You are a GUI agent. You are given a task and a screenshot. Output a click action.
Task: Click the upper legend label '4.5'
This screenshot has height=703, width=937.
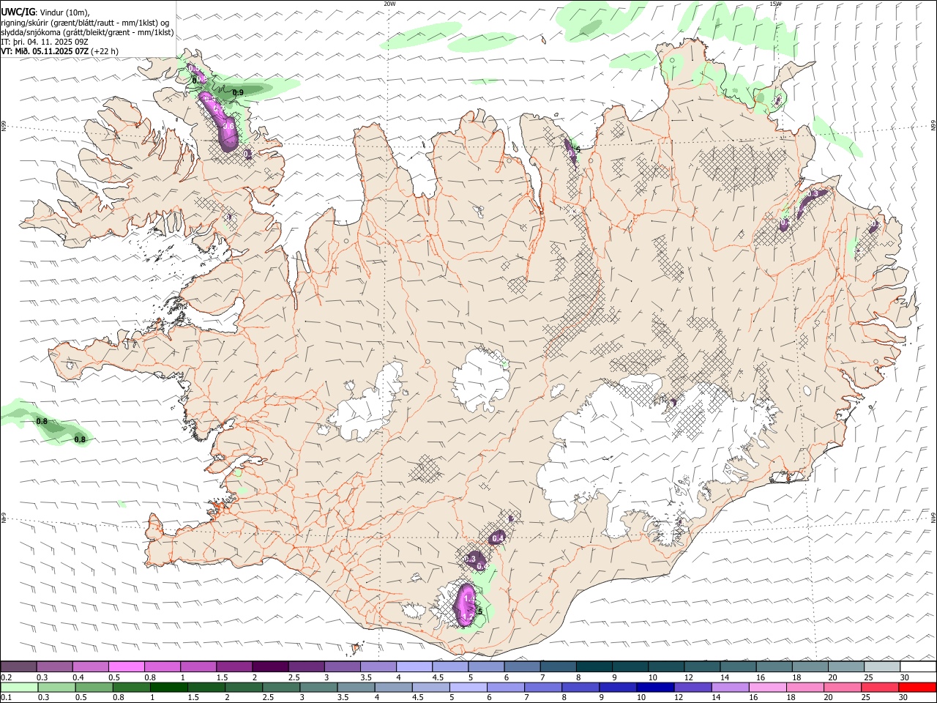click(x=438, y=677)
